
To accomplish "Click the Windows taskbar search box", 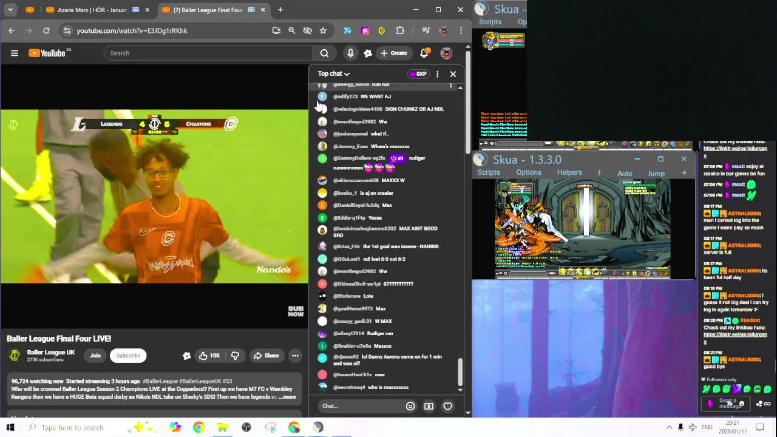I will click(91, 427).
